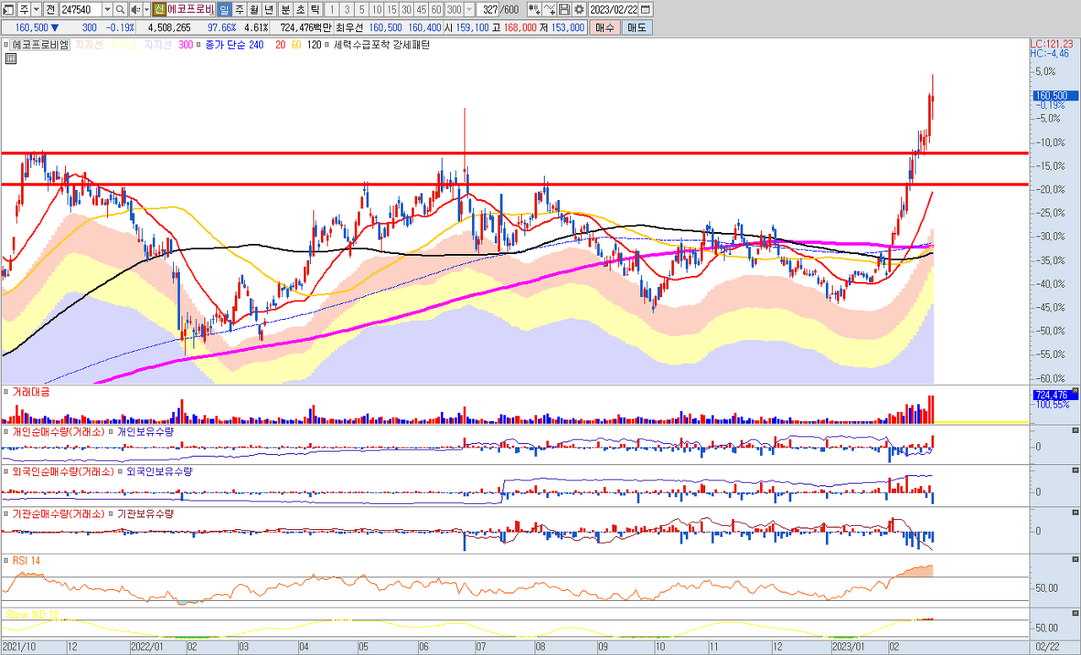Image resolution: width=1081 pixels, height=655 pixels.
Task: Select the 1 interval button
Action: [332, 9]
